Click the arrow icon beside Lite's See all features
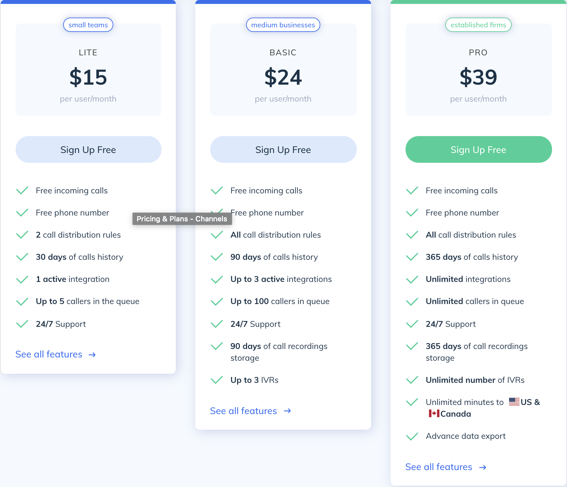The height and width of the screenshot is (487, 567). (x=92, y=355)
